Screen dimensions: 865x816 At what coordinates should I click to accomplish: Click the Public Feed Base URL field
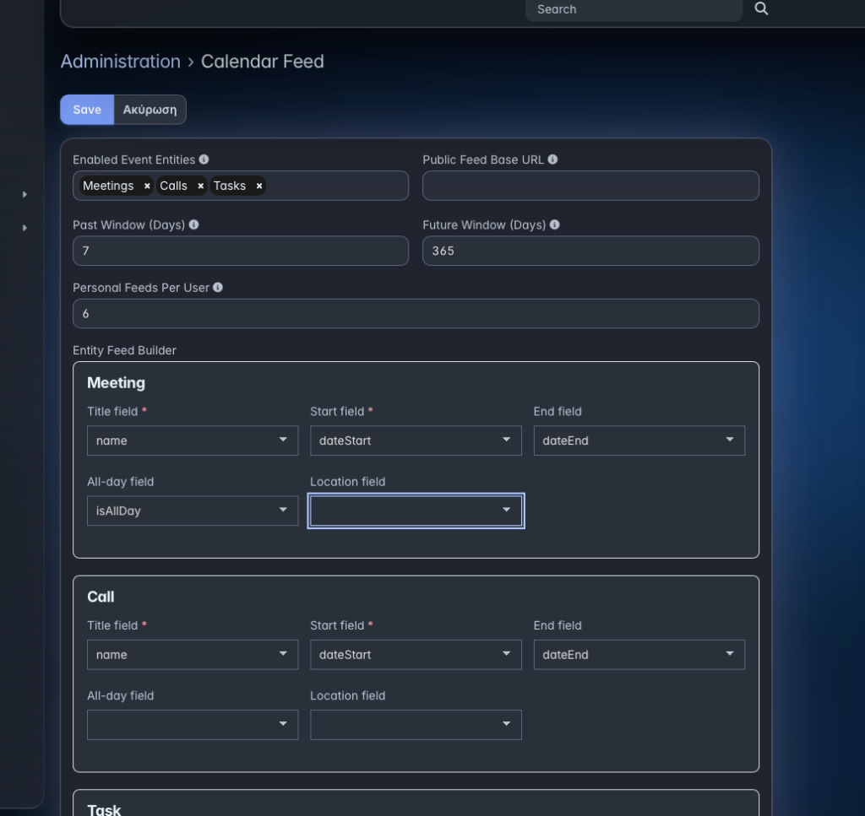590,186
